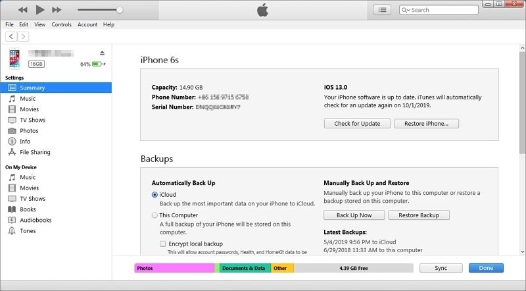Click the battery charge icon
526x291 pixels.
(x=97, y=64)
